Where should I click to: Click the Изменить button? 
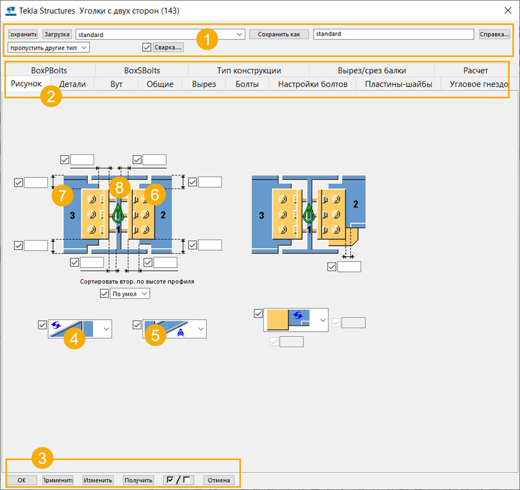[x=98, y=480]
